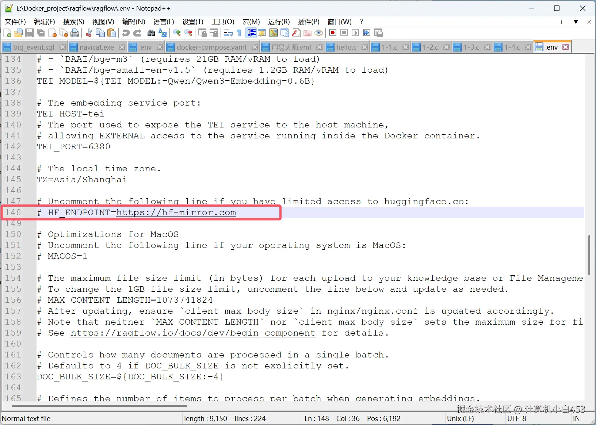Open the ? help menu
Screen dimensions: 596x425
pos(361,22)
